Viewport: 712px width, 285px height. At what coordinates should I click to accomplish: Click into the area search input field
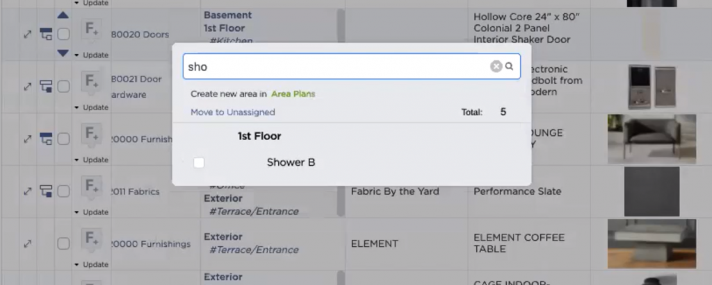pyautogui.click(x=334, y=67)
